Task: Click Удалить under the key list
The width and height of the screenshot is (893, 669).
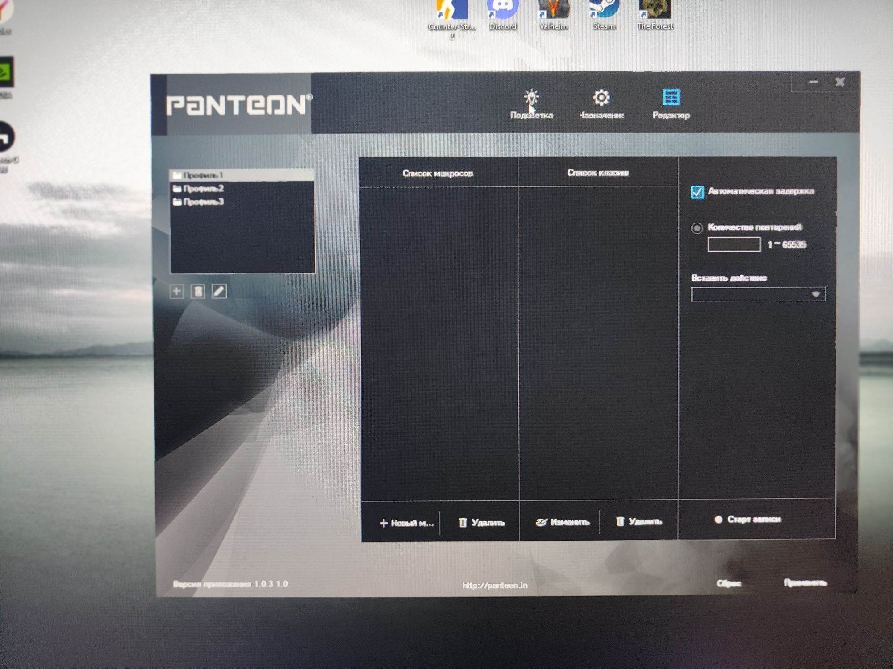Action: point(638,521)
